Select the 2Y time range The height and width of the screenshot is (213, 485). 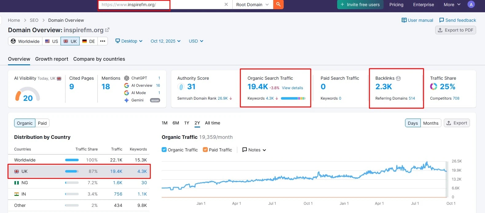pos(197,123)
